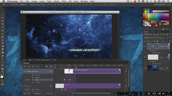Open Spotlight search in menu bar
Screen dimensions: 172x96
tap(168, 1)
